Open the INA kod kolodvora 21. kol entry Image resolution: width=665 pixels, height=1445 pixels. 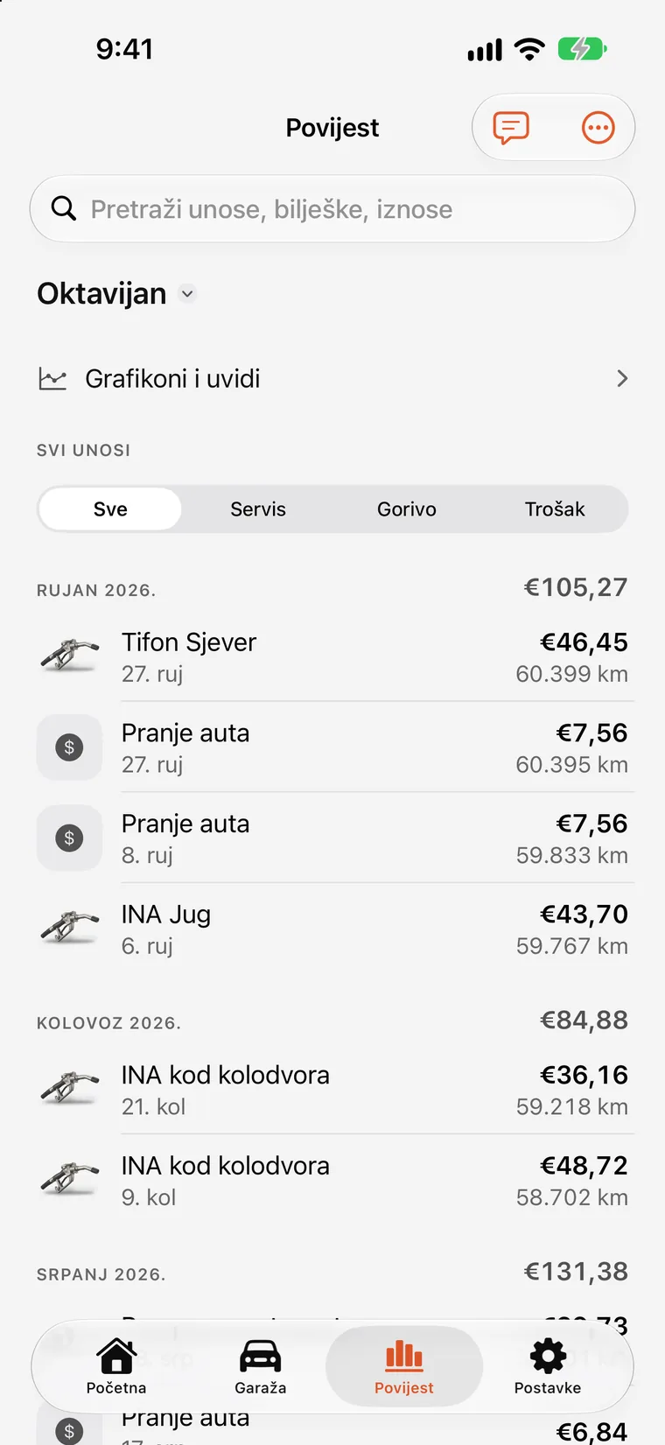click(x=332, y=1090)
